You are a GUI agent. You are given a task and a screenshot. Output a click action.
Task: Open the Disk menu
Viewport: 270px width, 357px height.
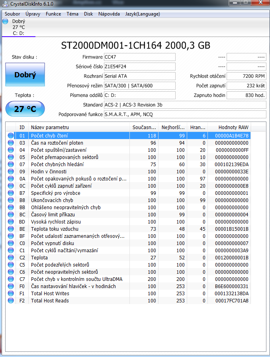point(88,14)
